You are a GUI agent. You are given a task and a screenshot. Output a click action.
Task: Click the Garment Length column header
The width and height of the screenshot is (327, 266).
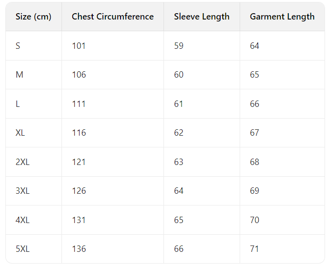click(x=282, y=17)
